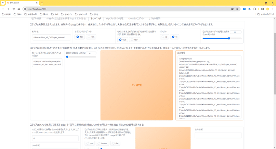
Task: Open the ckptファイルの処理 tab
Action: pos(115,19)
